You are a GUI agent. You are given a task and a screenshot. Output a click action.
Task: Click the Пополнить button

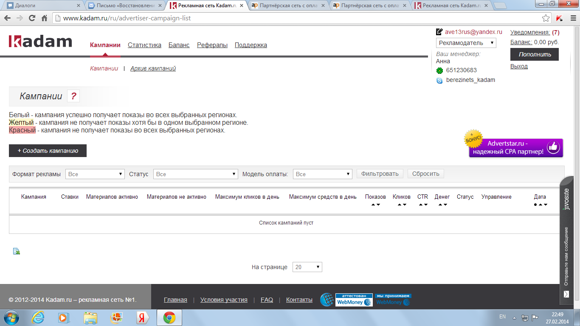point(535,54)
